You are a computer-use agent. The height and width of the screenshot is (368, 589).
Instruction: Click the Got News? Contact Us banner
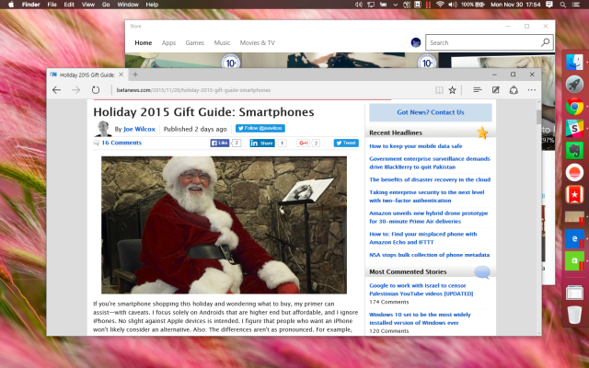click(x=431, y=112)
